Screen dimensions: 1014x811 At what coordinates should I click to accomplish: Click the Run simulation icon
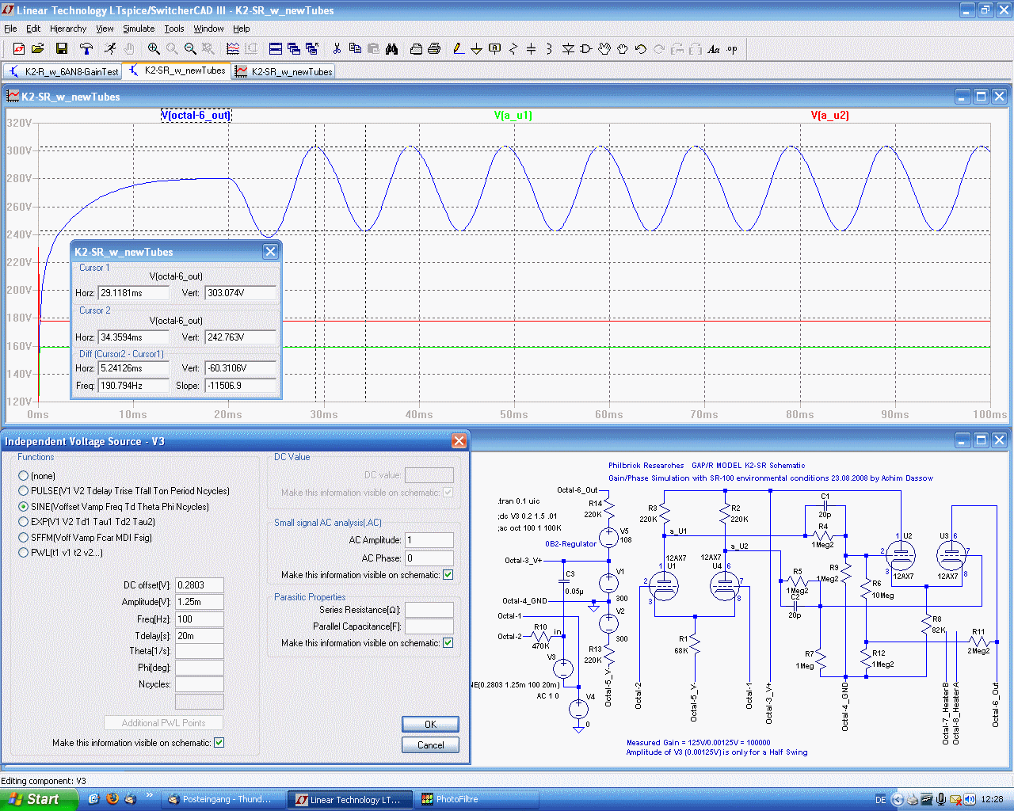tap(110, 49)
